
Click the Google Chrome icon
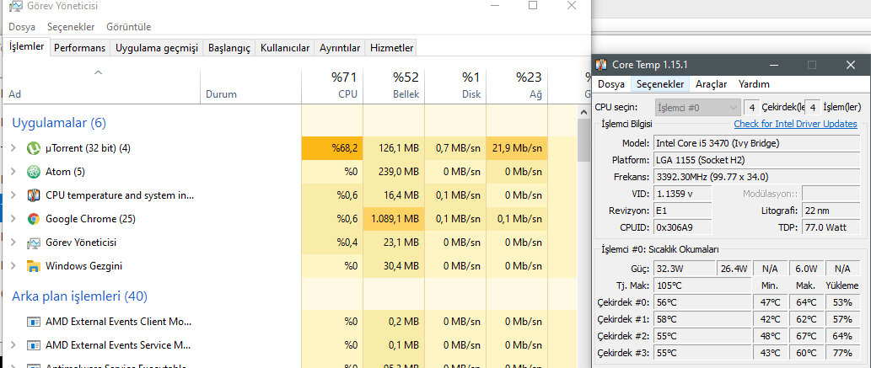(x=34, y=219)
